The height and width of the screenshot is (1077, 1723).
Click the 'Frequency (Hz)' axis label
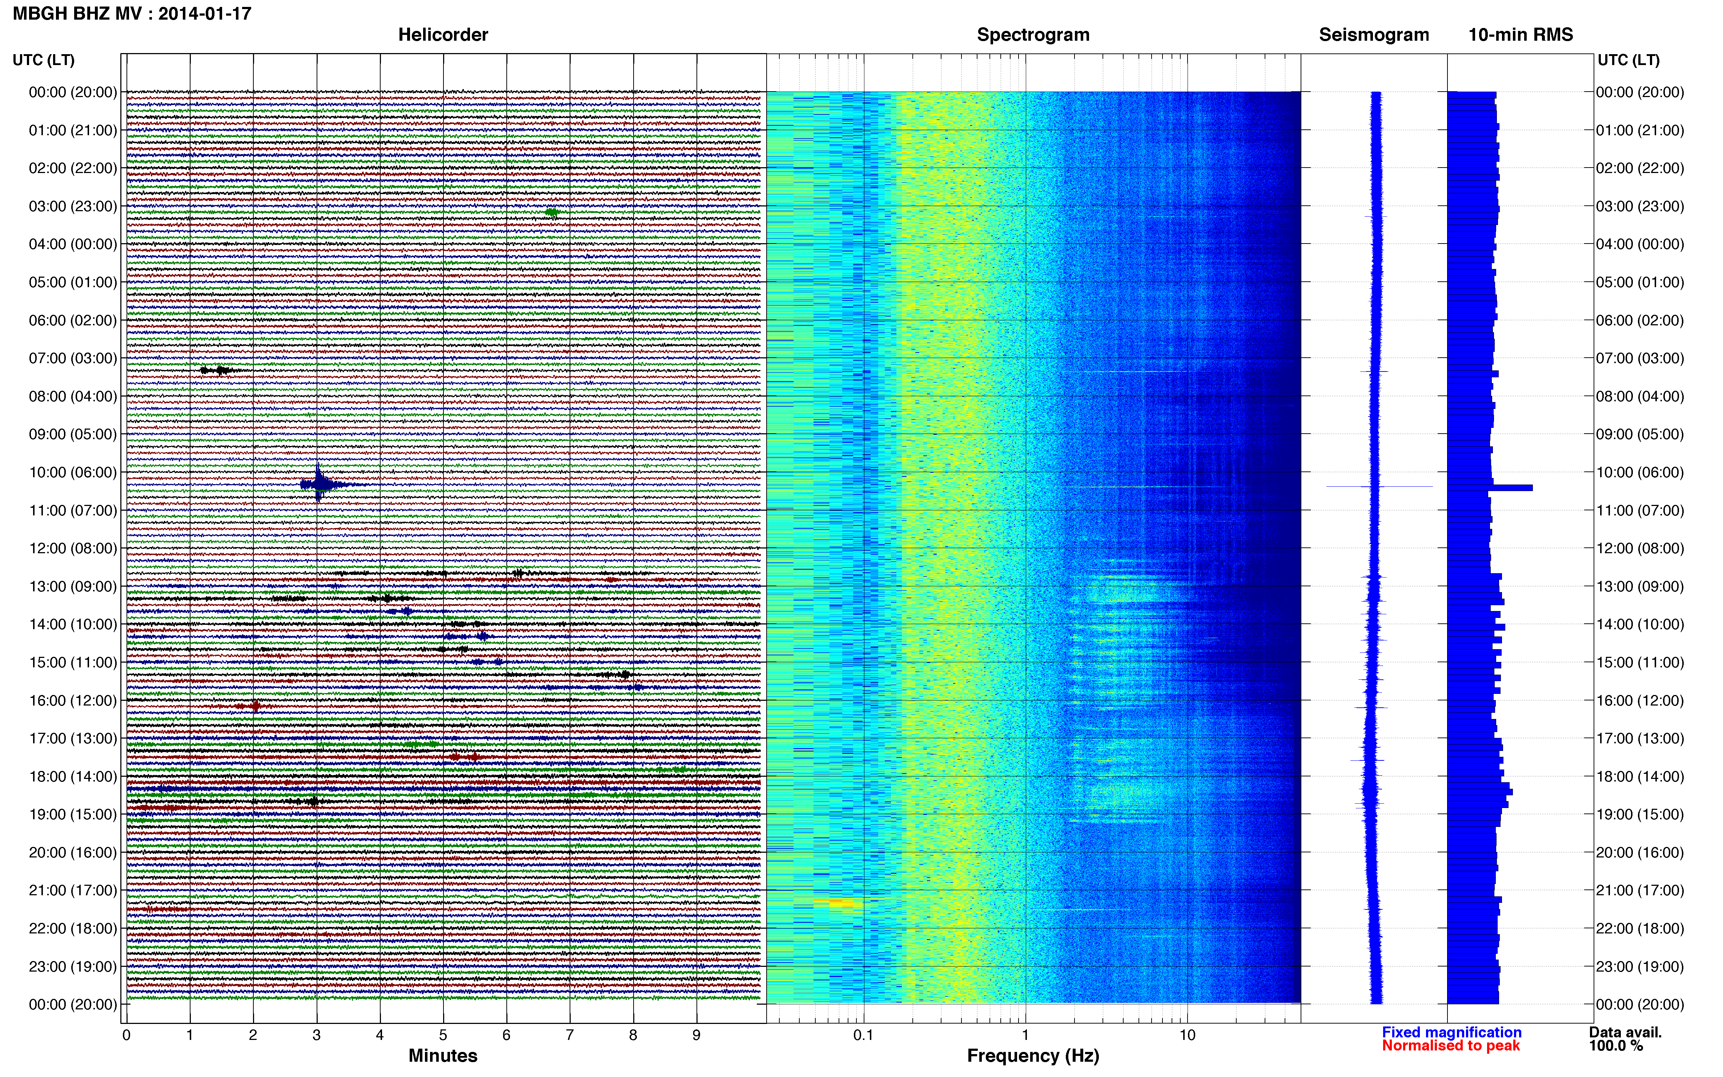tap(1033, 1056)
